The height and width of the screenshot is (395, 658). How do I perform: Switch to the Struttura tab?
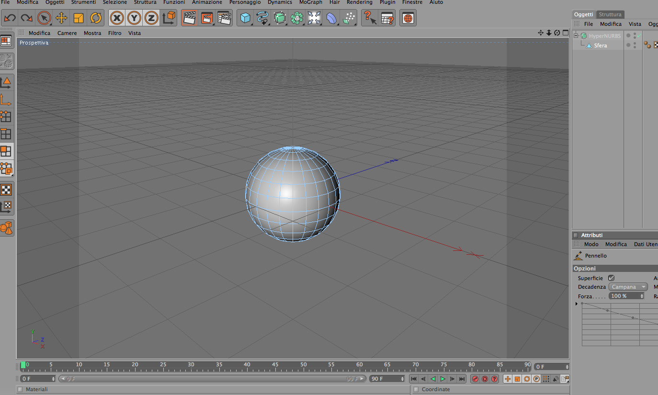[610, 14]
